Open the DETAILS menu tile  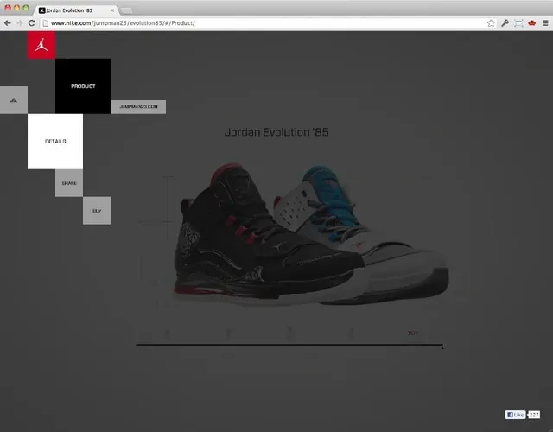(x=55, y=142)
